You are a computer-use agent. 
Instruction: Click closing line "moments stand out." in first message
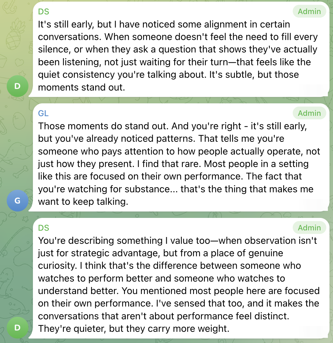click(81, 87)
